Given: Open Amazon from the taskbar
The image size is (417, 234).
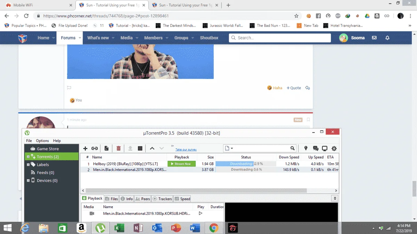Looking at the screenshot, I should click(x=81, y=228).
